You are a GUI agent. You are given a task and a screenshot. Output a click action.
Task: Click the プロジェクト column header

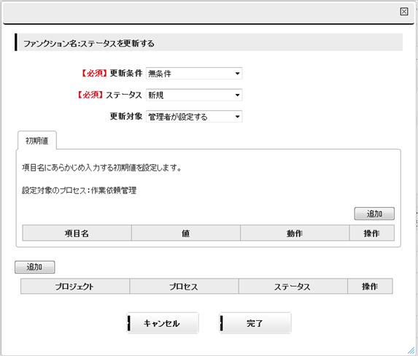pyautogui.click(x=75, y=287)
